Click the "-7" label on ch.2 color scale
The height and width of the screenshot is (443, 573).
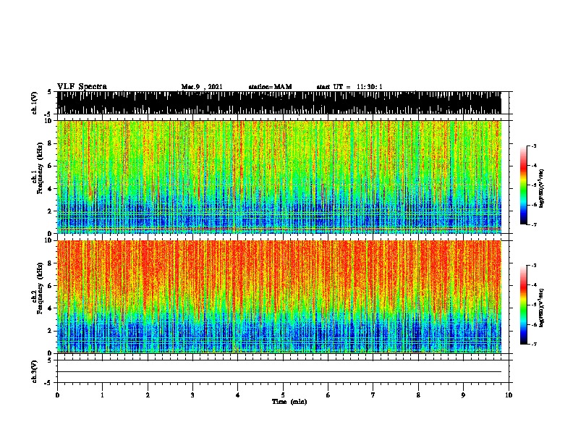pos(533,345)
